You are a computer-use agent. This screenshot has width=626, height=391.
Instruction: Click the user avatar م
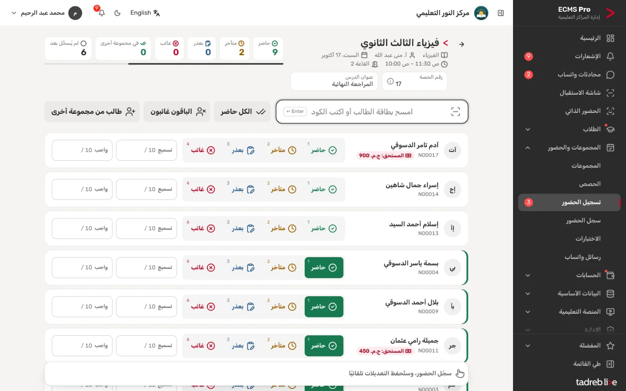pyautogui.click(x=75, y=13)
